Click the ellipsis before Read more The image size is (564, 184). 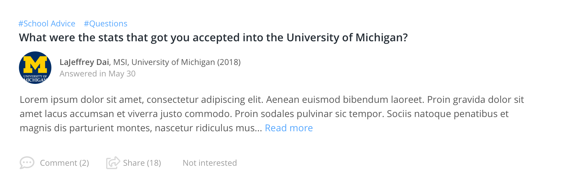coord(259,129)
